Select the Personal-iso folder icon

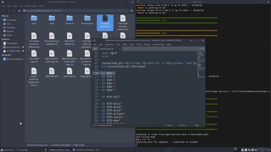coord(87,18)
